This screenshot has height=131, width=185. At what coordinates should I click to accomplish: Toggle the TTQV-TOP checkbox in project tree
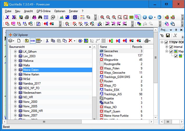coord(166,42)
